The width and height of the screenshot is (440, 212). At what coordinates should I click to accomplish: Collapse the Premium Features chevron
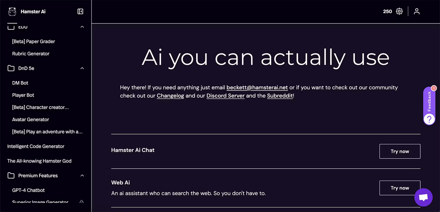(82, 176)
